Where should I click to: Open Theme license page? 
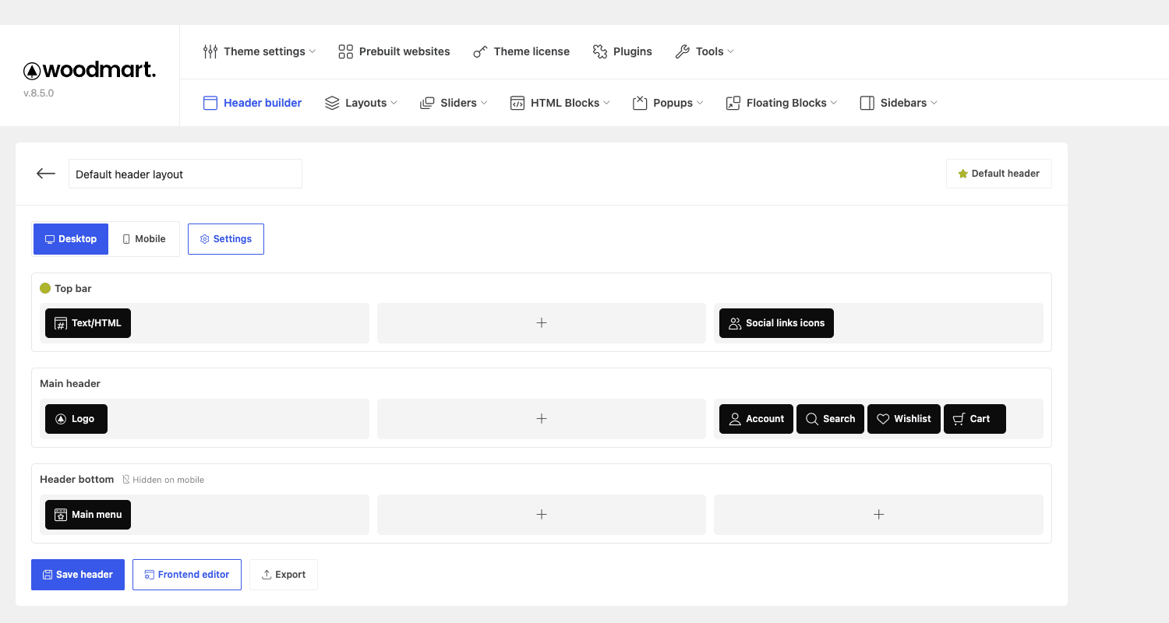click(x=521, y=51)
